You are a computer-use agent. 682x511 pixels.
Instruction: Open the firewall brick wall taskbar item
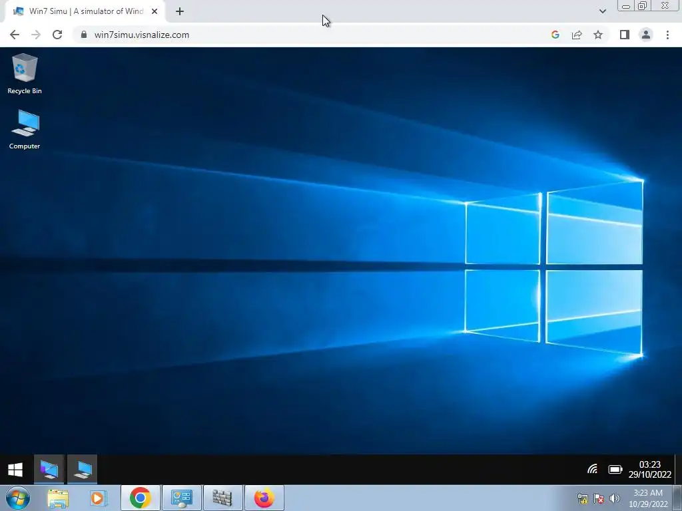click(x=222, y=498)
